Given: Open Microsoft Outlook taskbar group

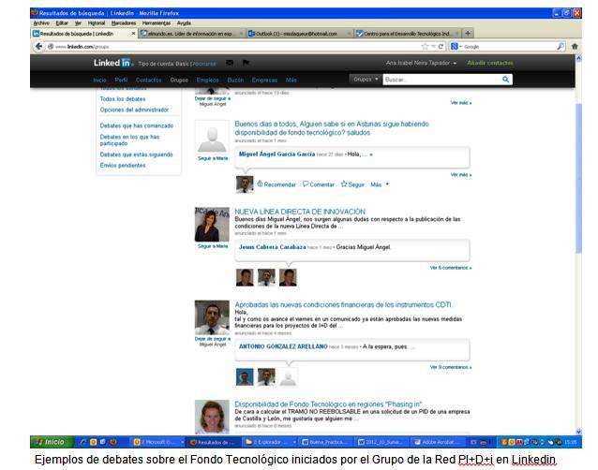Looking at the screenshot, I should point(157,442).
